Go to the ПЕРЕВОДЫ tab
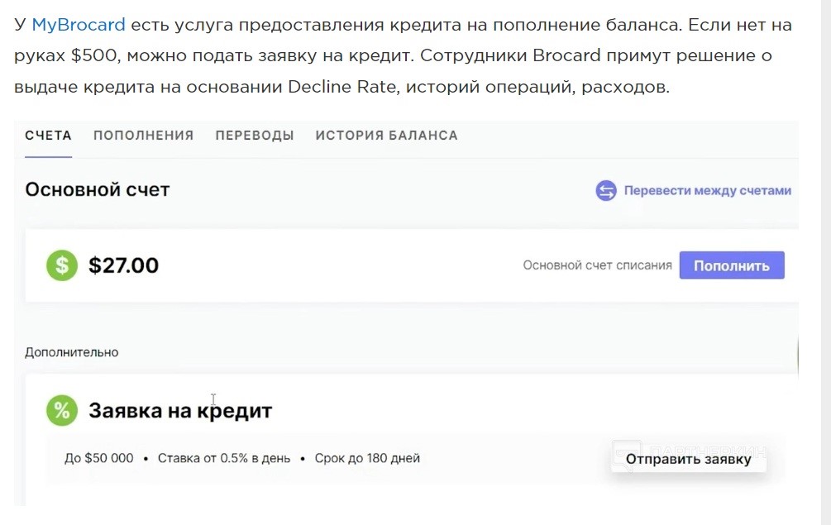This screenshot has height=525, width=831. click(x=255, y=136)
